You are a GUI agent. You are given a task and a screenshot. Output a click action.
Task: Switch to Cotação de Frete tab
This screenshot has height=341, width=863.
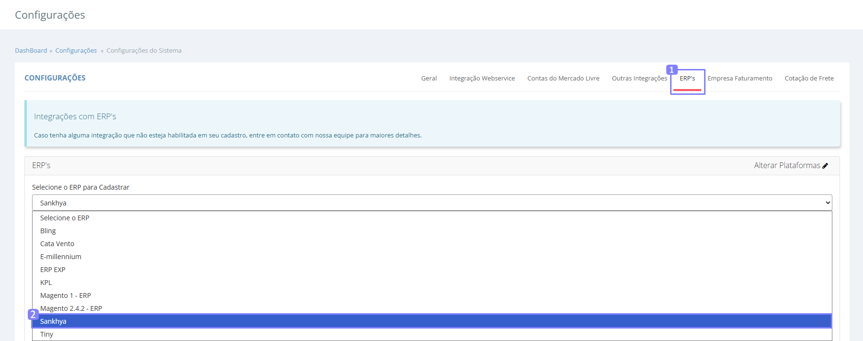[x=809, y=78]
